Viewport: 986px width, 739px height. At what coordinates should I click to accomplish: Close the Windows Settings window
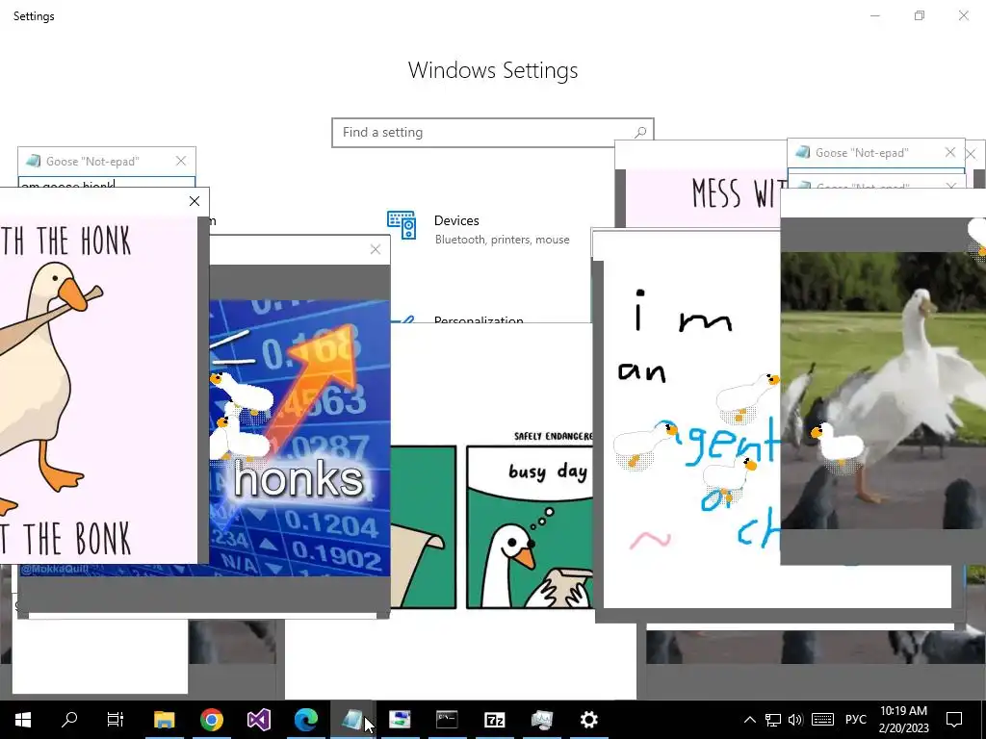(963, 15)
